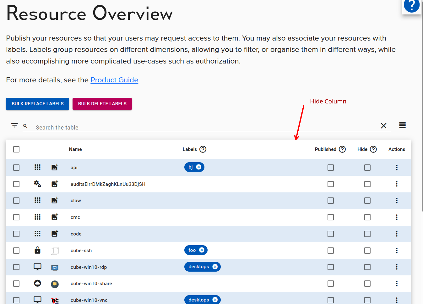Remove the foo label from cube-ssh

[x=202, y=250]
